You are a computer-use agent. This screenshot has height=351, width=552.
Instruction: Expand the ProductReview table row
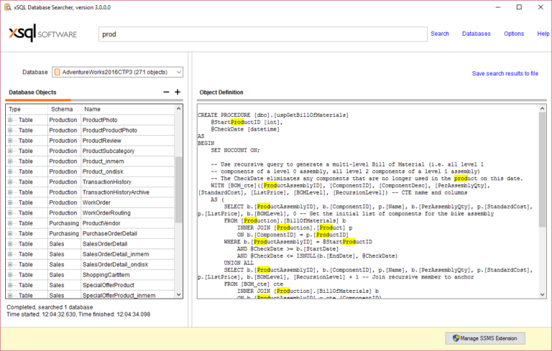(x=10, y=141)
